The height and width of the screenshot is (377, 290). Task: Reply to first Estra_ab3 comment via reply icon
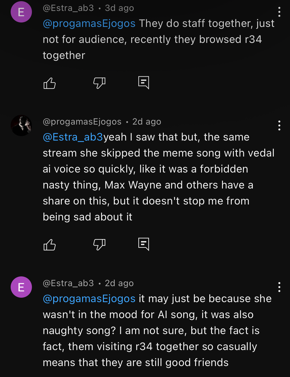tap(144, 83)
